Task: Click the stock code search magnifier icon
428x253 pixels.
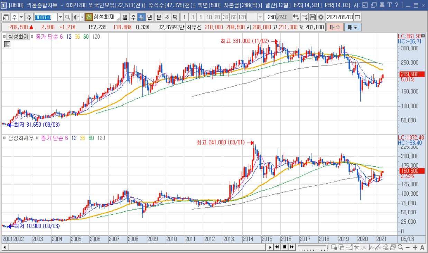Action: point(68,17)
